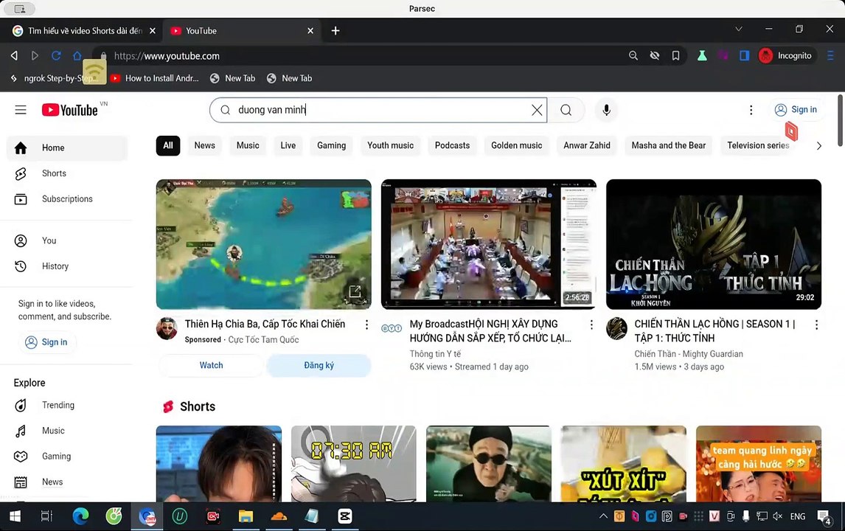
Task: Open a new browser tab with plus
Action: 335,31
